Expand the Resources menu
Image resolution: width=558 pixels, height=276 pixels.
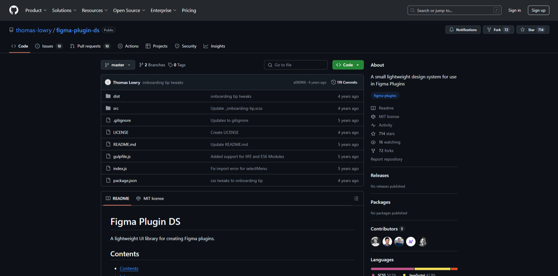95,10
